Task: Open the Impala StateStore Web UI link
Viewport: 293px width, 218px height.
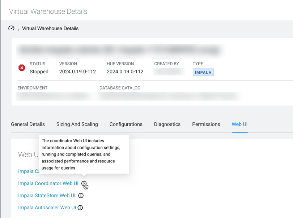Action: pos(47,196)
